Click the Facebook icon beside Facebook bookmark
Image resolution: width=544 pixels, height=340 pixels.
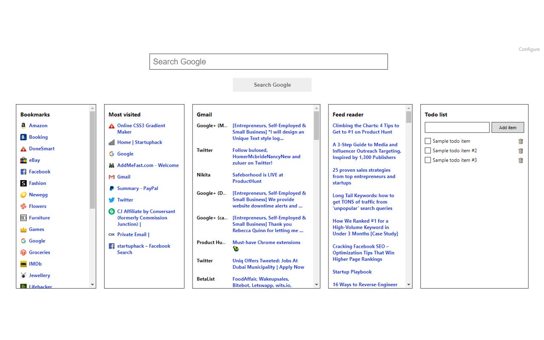click(x=23, y=171)
